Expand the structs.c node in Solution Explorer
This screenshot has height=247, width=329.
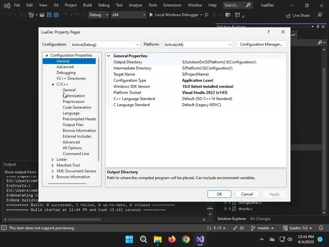pos(226,209)
